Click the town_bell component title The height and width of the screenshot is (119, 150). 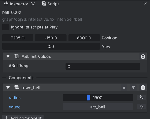tap(31, 88)
